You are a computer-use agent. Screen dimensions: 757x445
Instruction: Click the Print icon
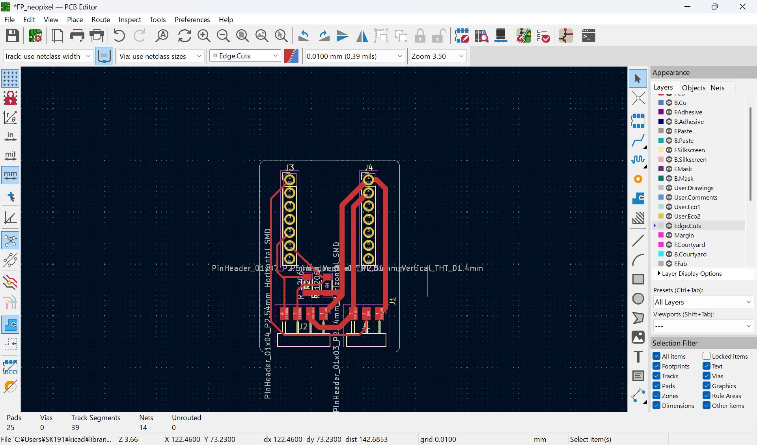pos(77,36)
